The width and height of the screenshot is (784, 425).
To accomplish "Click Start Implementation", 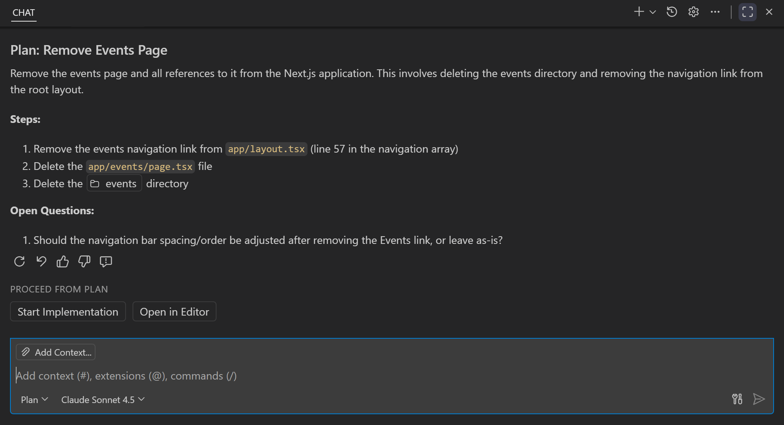I will point(68,311).
